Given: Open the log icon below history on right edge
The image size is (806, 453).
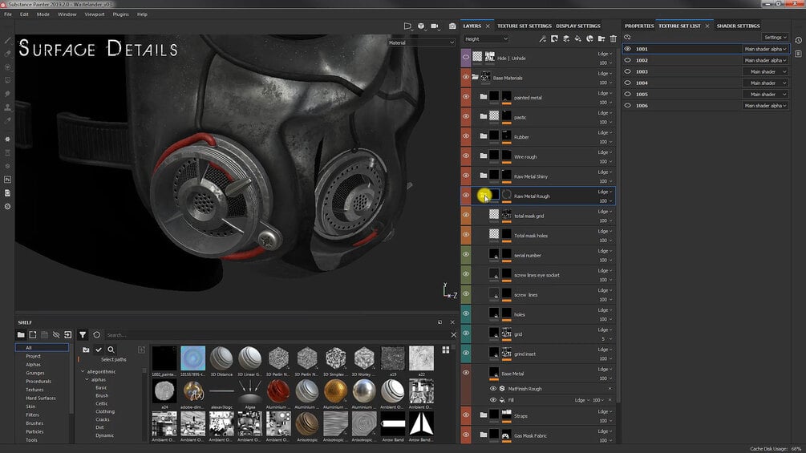Looking at the screenshot, I should click(798, 54).
